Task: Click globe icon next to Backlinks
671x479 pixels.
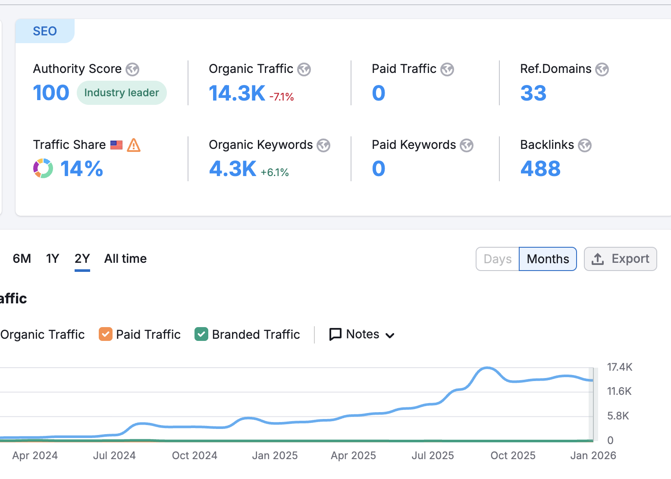Action: pyautogui.click(x=585, y=145)
